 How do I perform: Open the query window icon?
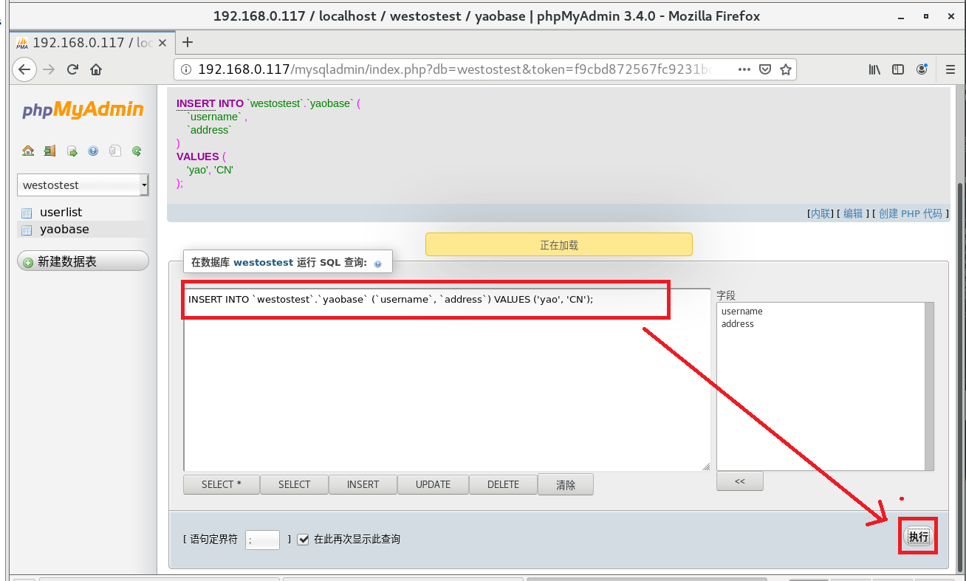pyautogui.click(x=72, y=151)
